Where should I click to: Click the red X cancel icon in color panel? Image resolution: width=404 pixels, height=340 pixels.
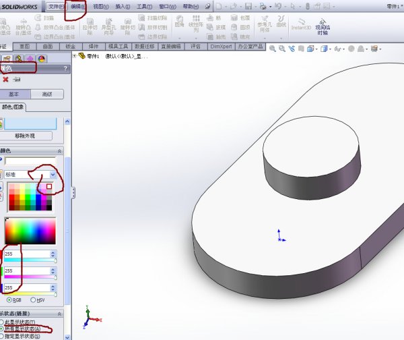[5, 80]
